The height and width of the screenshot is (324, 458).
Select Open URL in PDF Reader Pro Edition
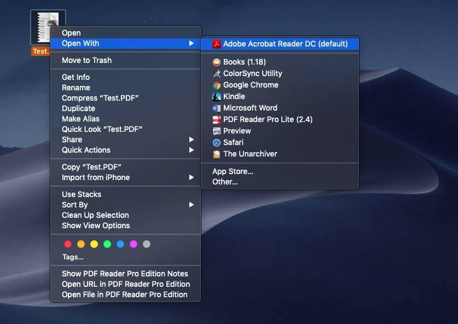[x=126, y=284]
